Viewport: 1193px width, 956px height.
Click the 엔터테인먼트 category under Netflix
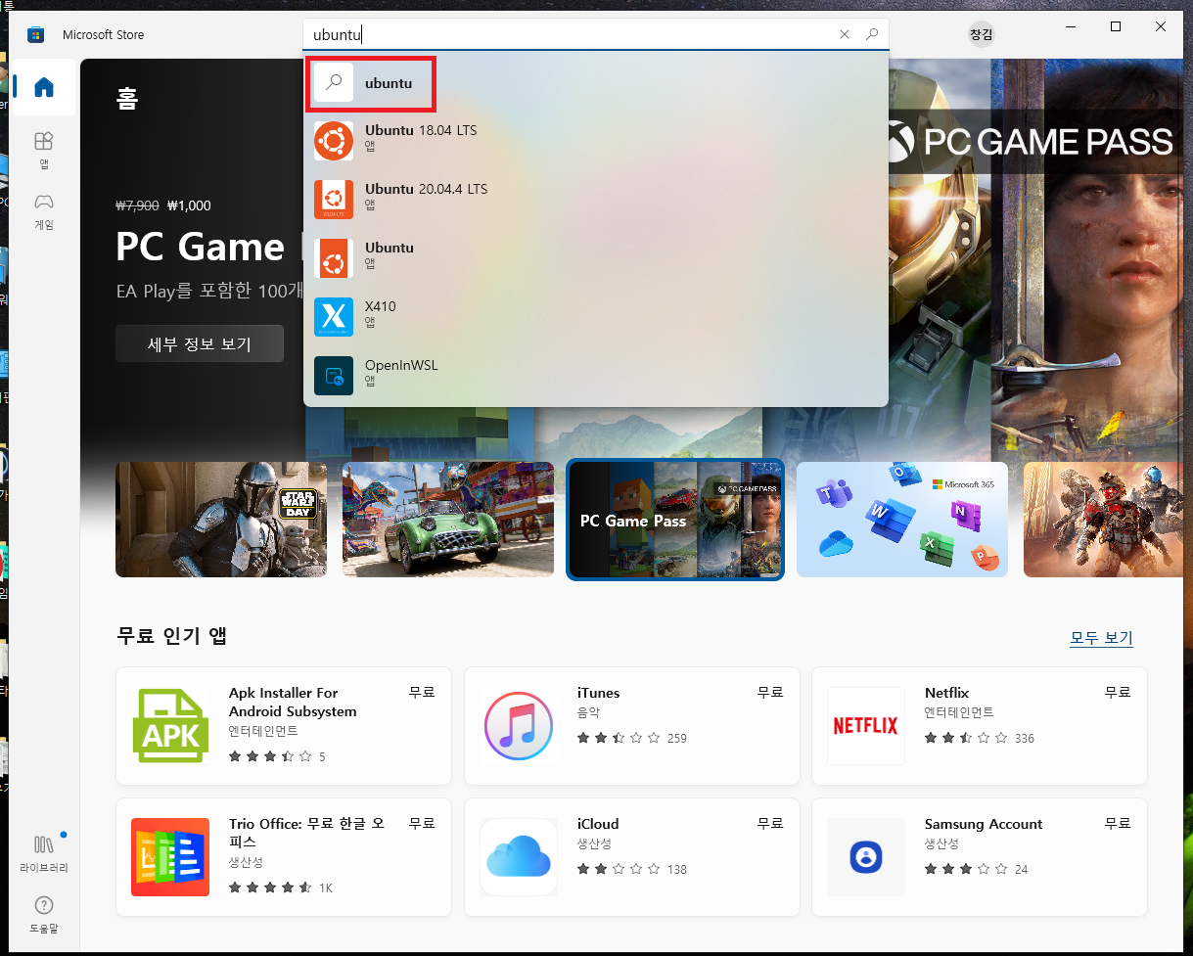(959, 712)
